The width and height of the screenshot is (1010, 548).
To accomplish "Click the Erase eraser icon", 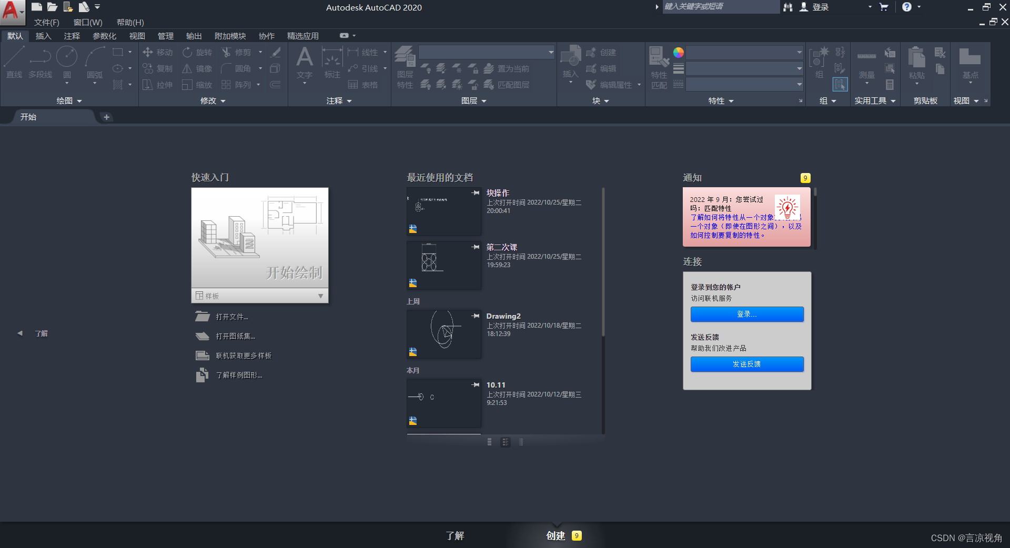I will (x=275, y=52).
